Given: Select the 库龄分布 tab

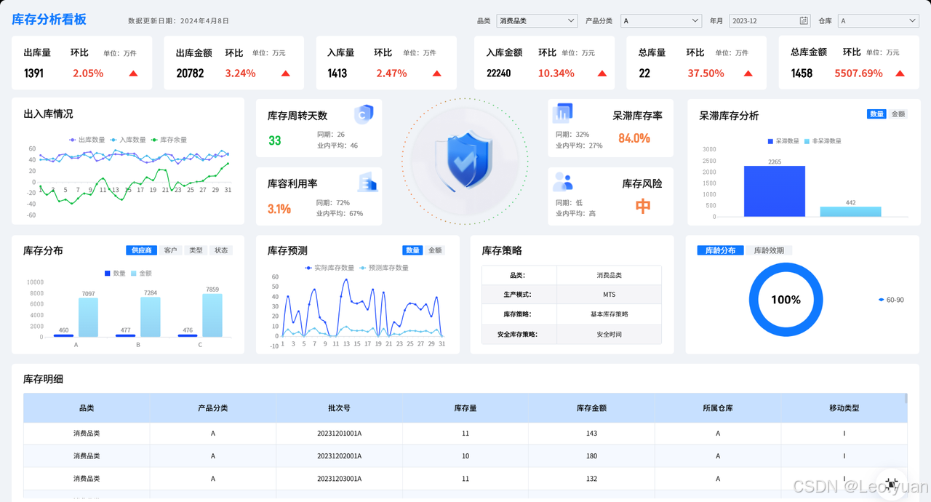Looking at the screenshot, I should pos(720,250).
